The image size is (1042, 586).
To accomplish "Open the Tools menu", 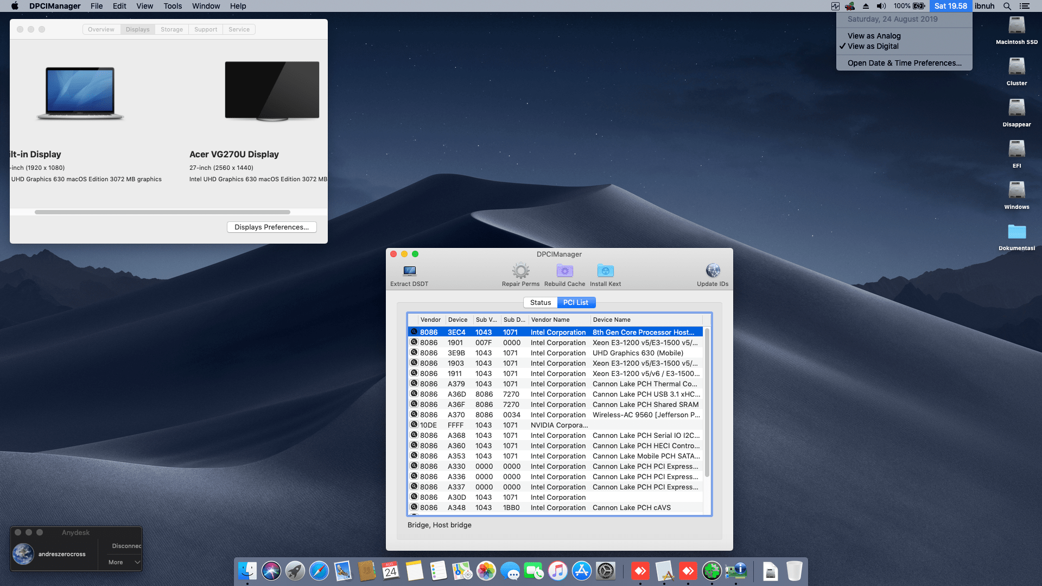I will point(173,6).
